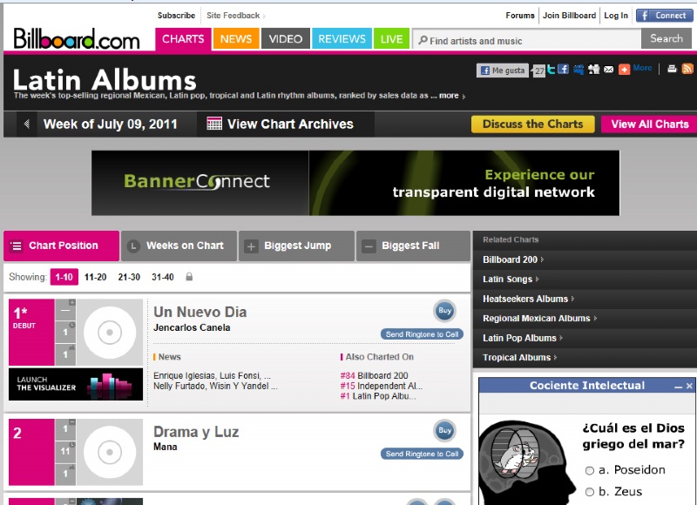Show chart positions 11-20

(96, 277)
